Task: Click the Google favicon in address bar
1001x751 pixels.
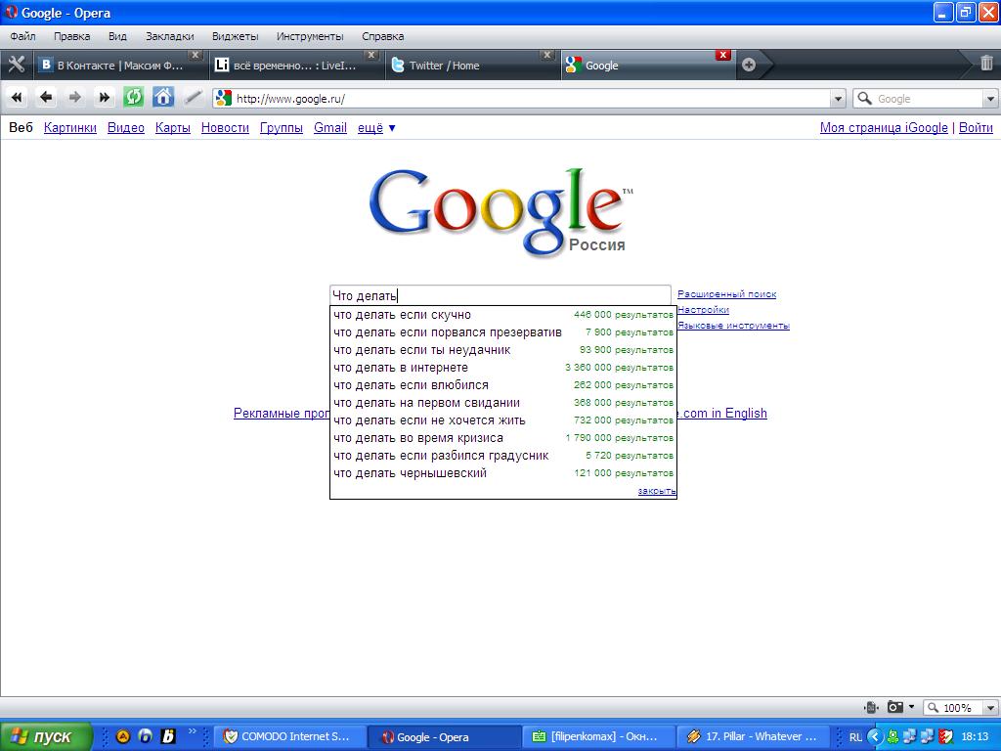Action: pos(224,99)
